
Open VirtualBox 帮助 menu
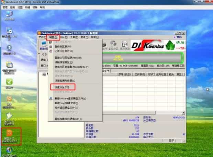(x=42, y=7)
